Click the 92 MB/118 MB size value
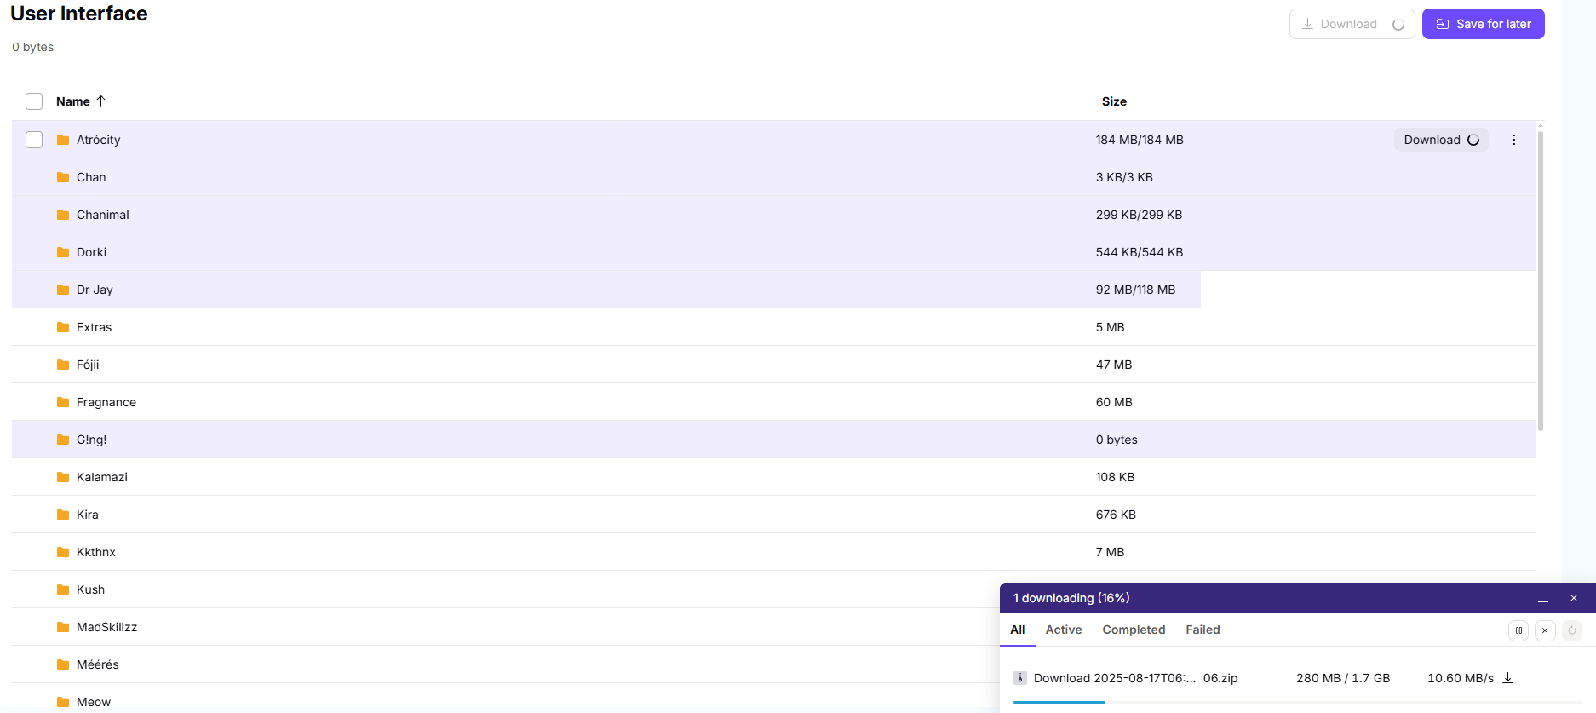 (x=1135, y=290)
